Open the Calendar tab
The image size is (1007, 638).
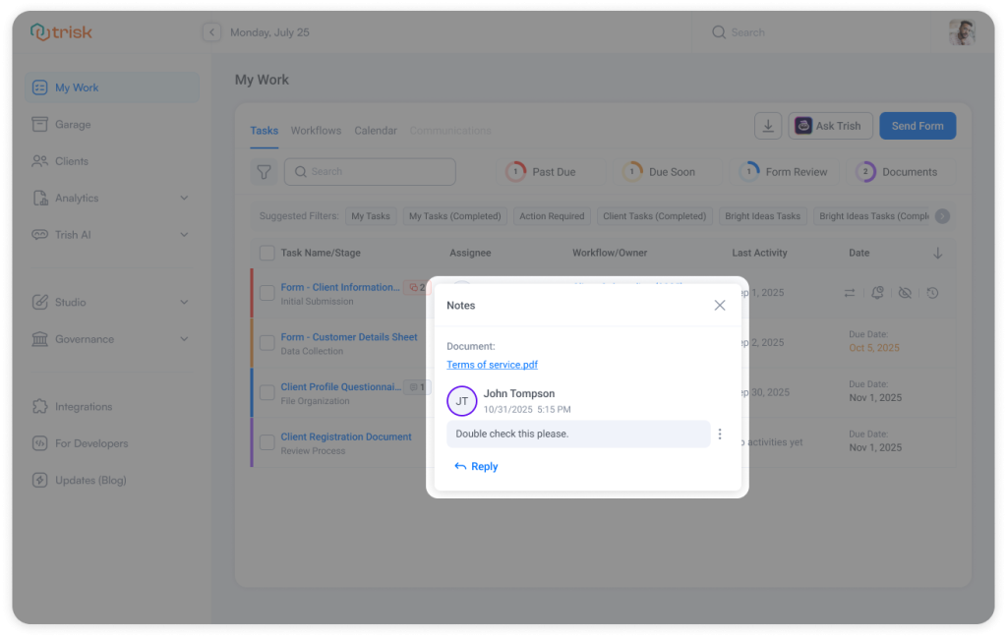click(x=376, y=131)
